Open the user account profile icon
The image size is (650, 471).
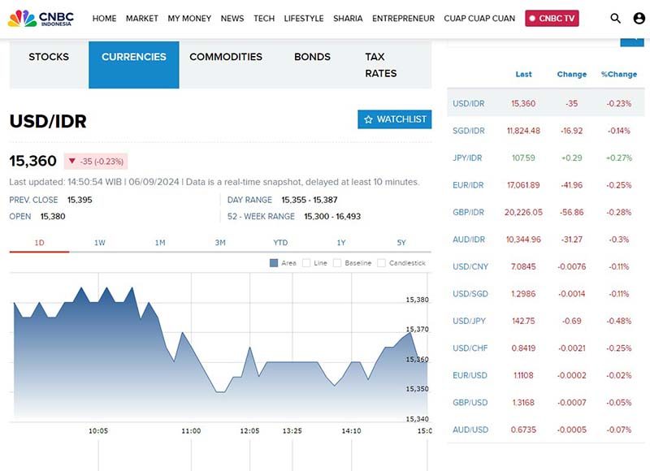pyautogui.click(x=639, y=19)
